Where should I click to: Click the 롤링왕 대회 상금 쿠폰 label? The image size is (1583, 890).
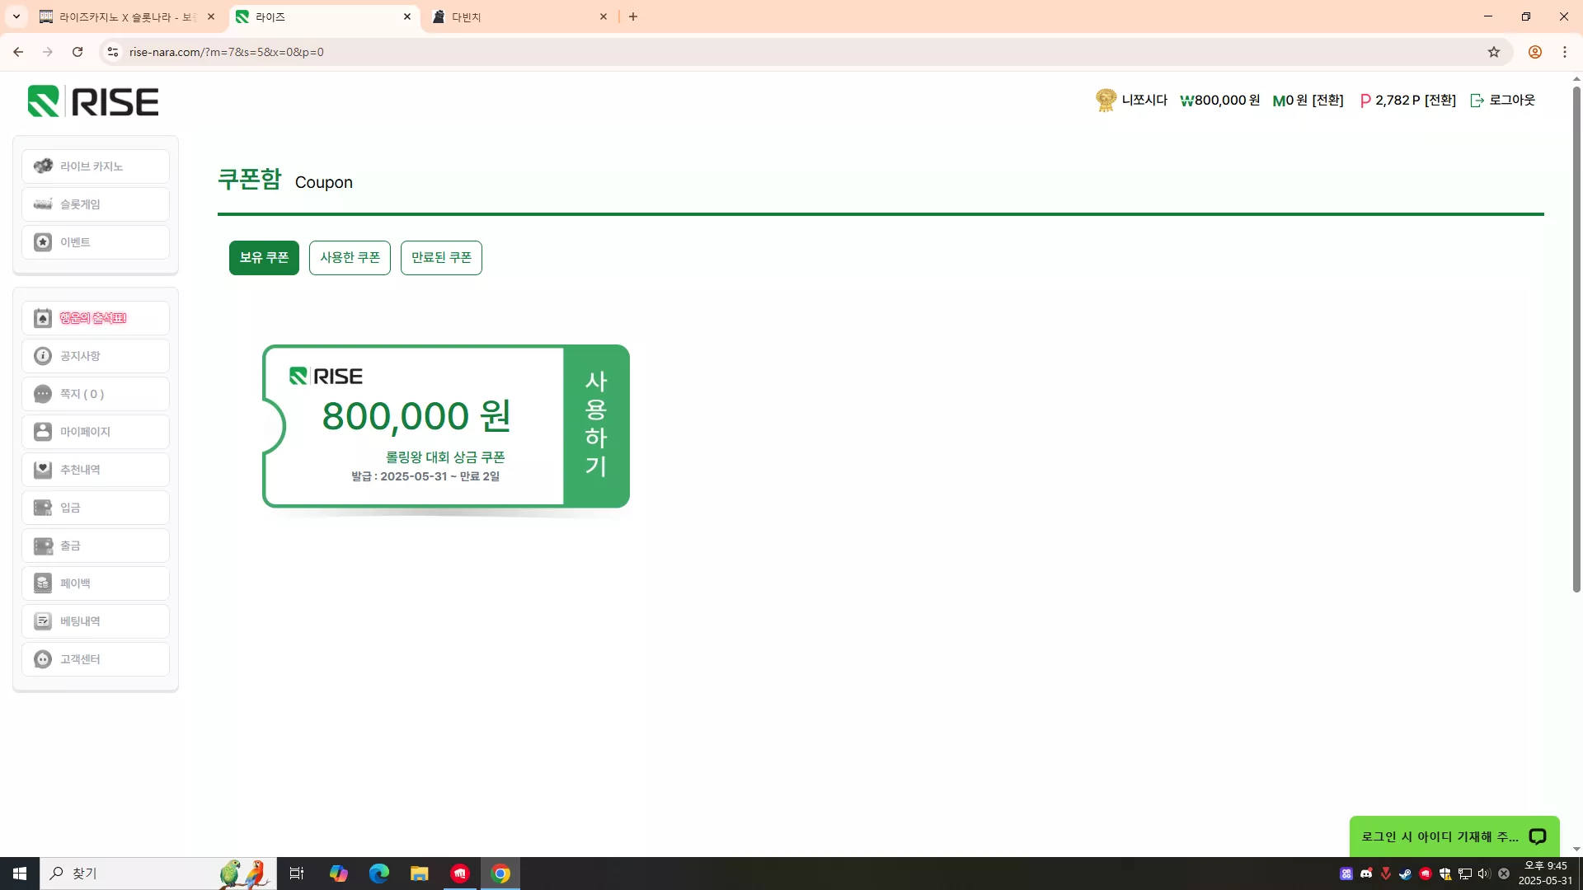pos(445,457)
